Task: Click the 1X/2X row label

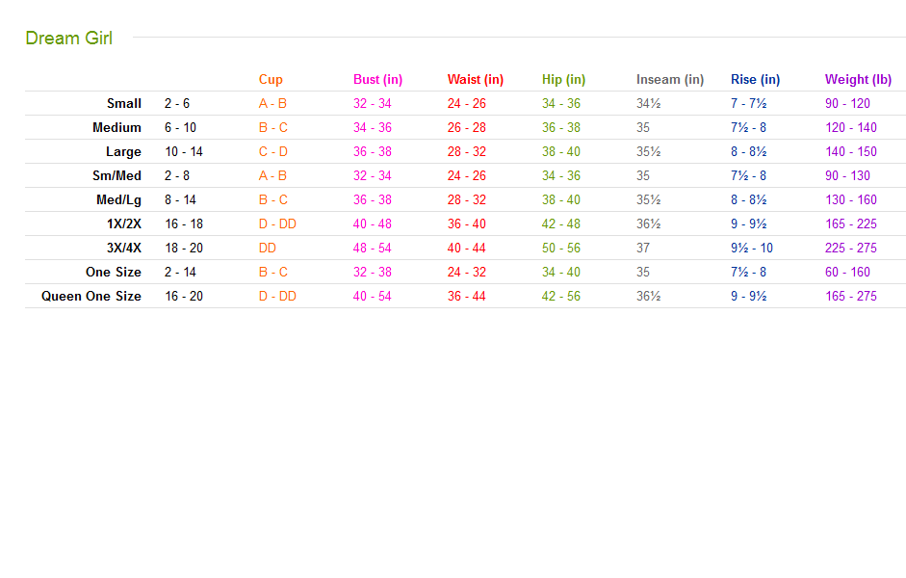Action: pyautogui.click(x=124, y=224)
